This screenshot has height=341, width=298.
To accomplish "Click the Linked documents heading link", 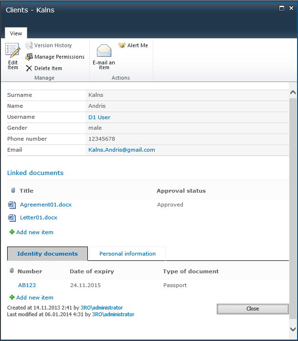I will coord(35,173).
